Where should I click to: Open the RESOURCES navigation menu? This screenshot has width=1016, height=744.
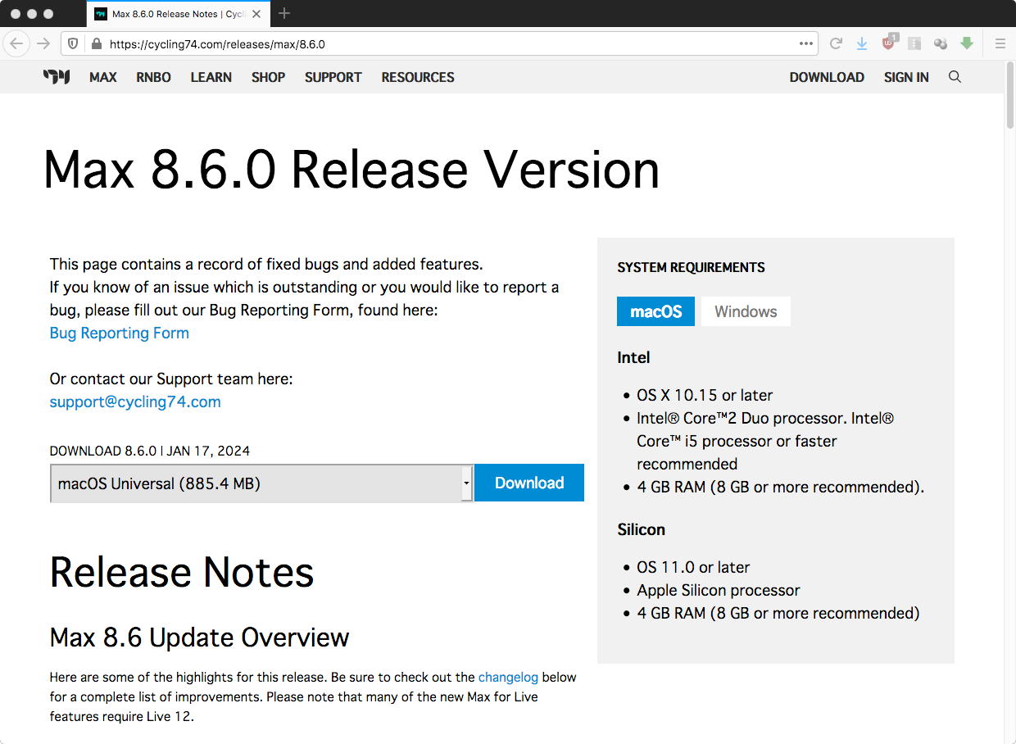coord(418,77)
